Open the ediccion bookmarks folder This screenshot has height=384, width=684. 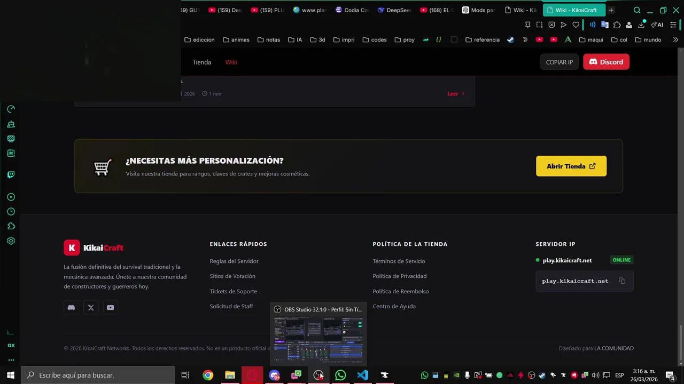[199, 39]
